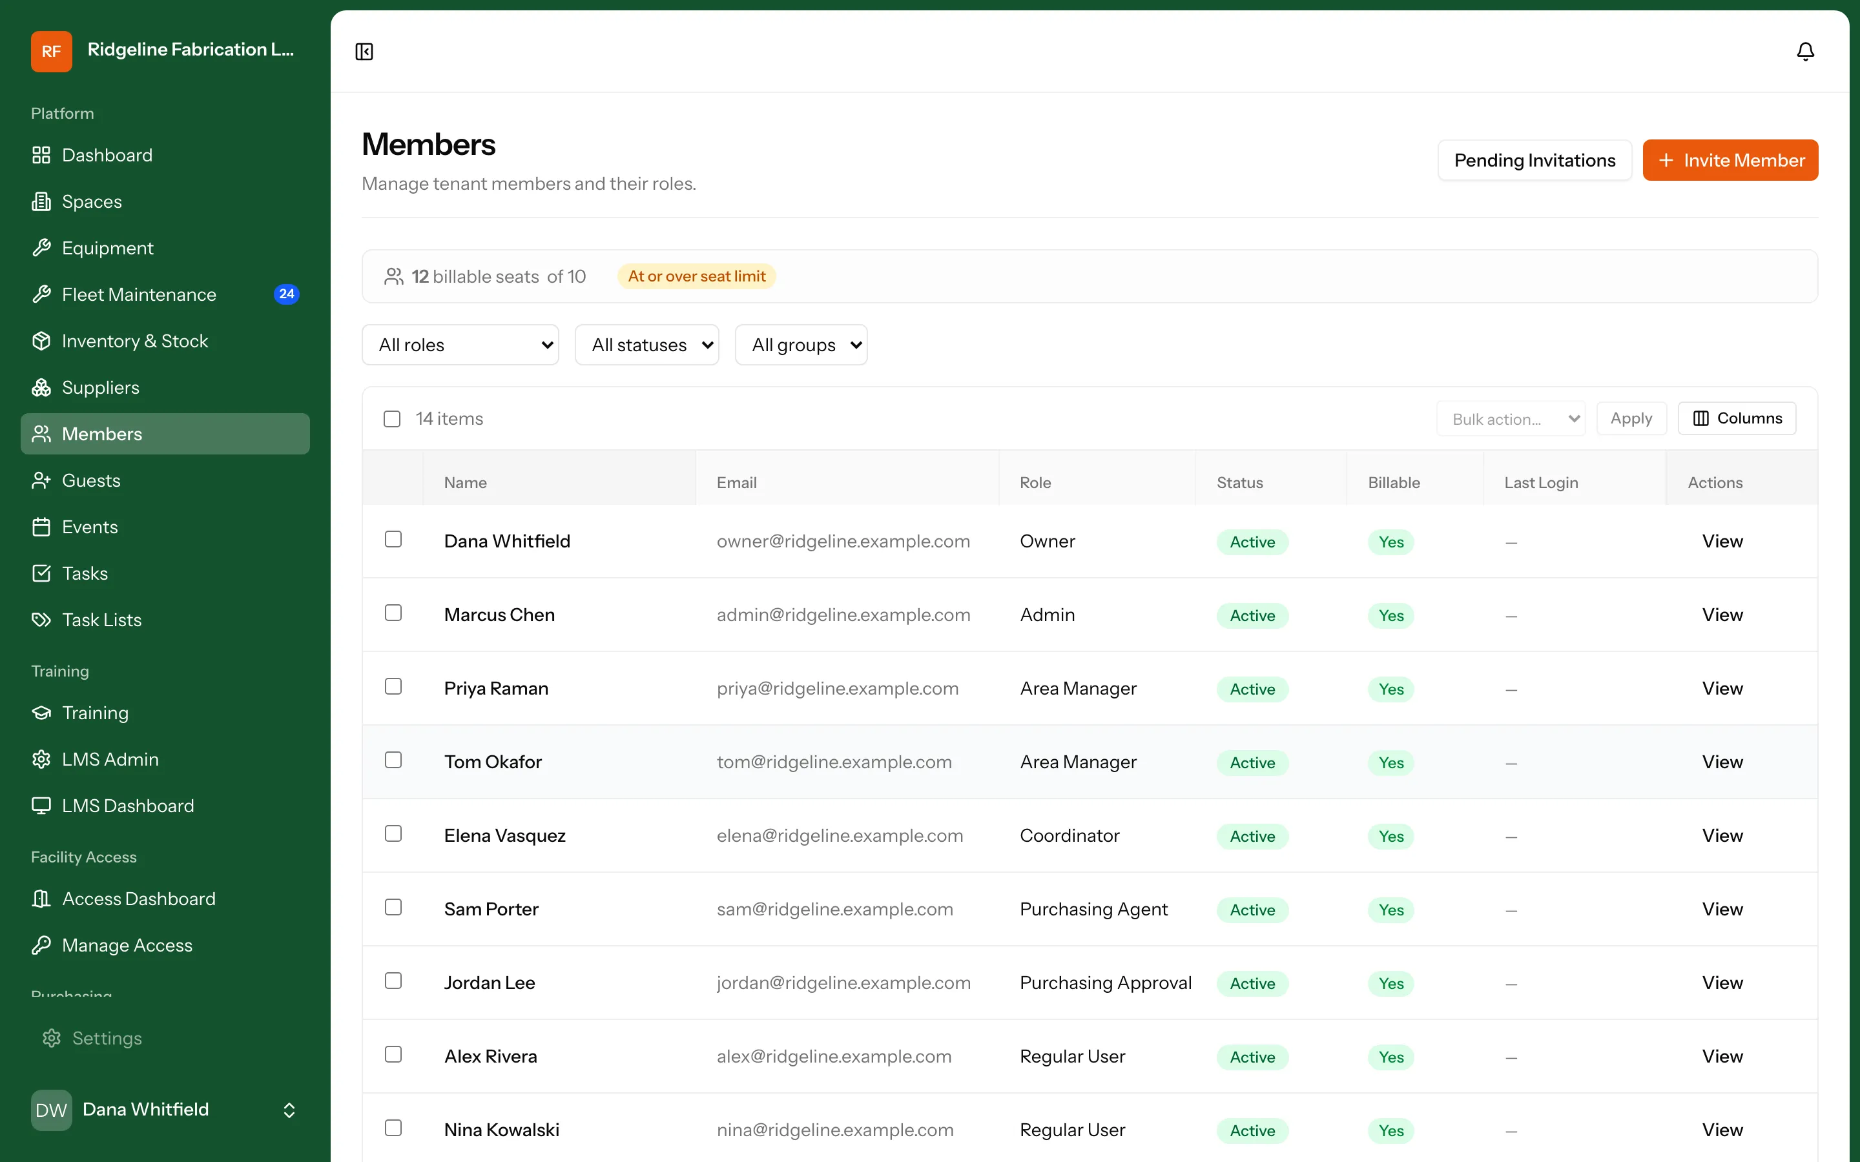The image size is (1860, 1162).
Task: Click the plus icon on Invite Member
Action: click(x=1666, y=161)
